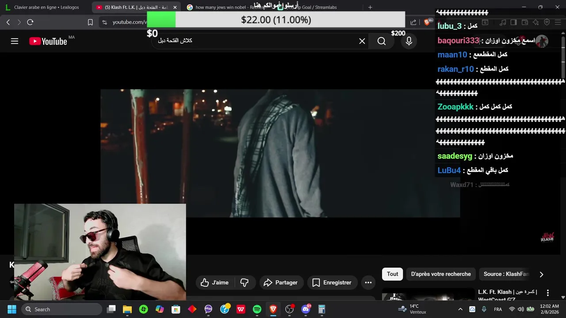The image size is (566, 318).
Task: Open the Windows Start menu
Action: coord(12,309)
